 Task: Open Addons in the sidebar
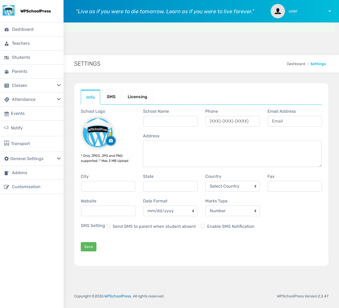pyautogui.click(x=32, y=173)
